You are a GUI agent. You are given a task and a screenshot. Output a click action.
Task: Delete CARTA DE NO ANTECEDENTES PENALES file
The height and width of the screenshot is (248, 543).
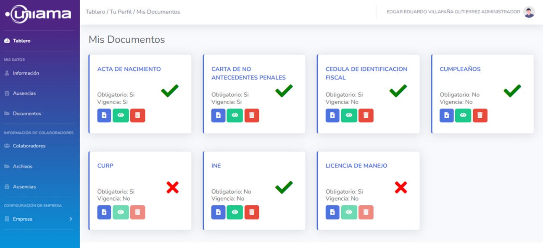pyautogui.click(x=252, y=116)
